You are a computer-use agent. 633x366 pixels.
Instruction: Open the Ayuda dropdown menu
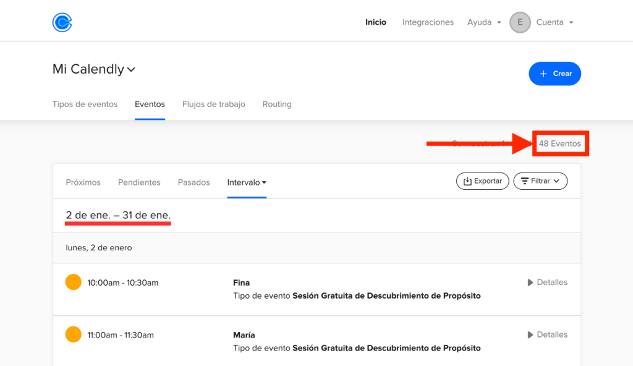[484, 22]
